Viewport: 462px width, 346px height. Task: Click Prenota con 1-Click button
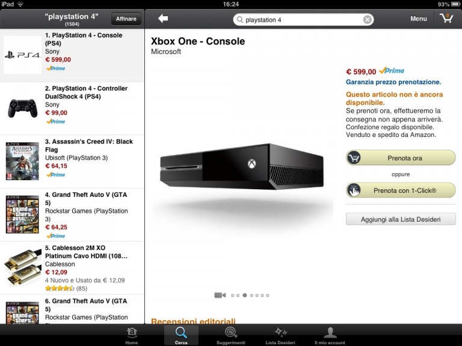(x=401, y=190)
